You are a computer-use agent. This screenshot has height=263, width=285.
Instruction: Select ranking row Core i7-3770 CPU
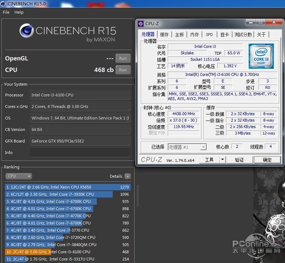[x=67, y=230]
